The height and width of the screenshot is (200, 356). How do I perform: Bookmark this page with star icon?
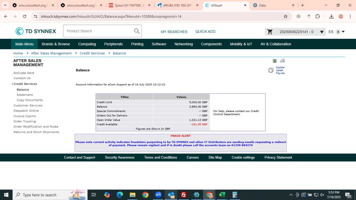tap(286, 16)
